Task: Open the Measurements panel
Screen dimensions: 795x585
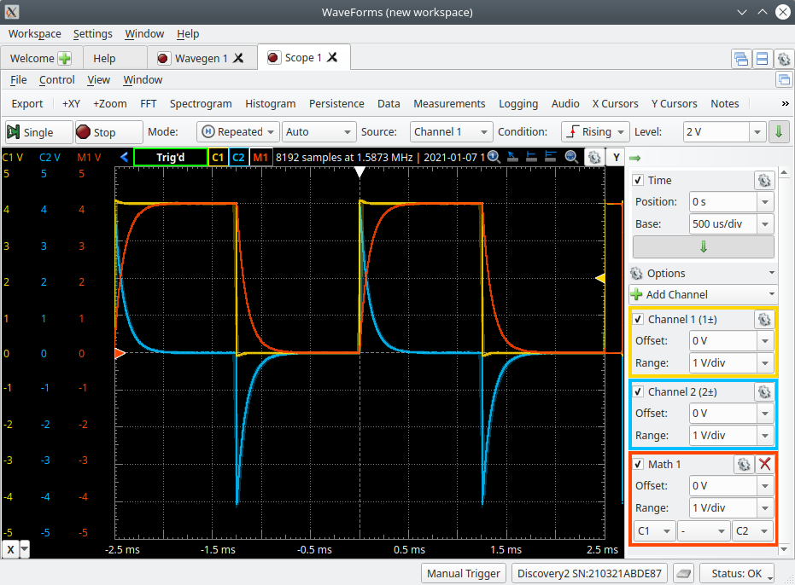Action: tap(449, 103)
